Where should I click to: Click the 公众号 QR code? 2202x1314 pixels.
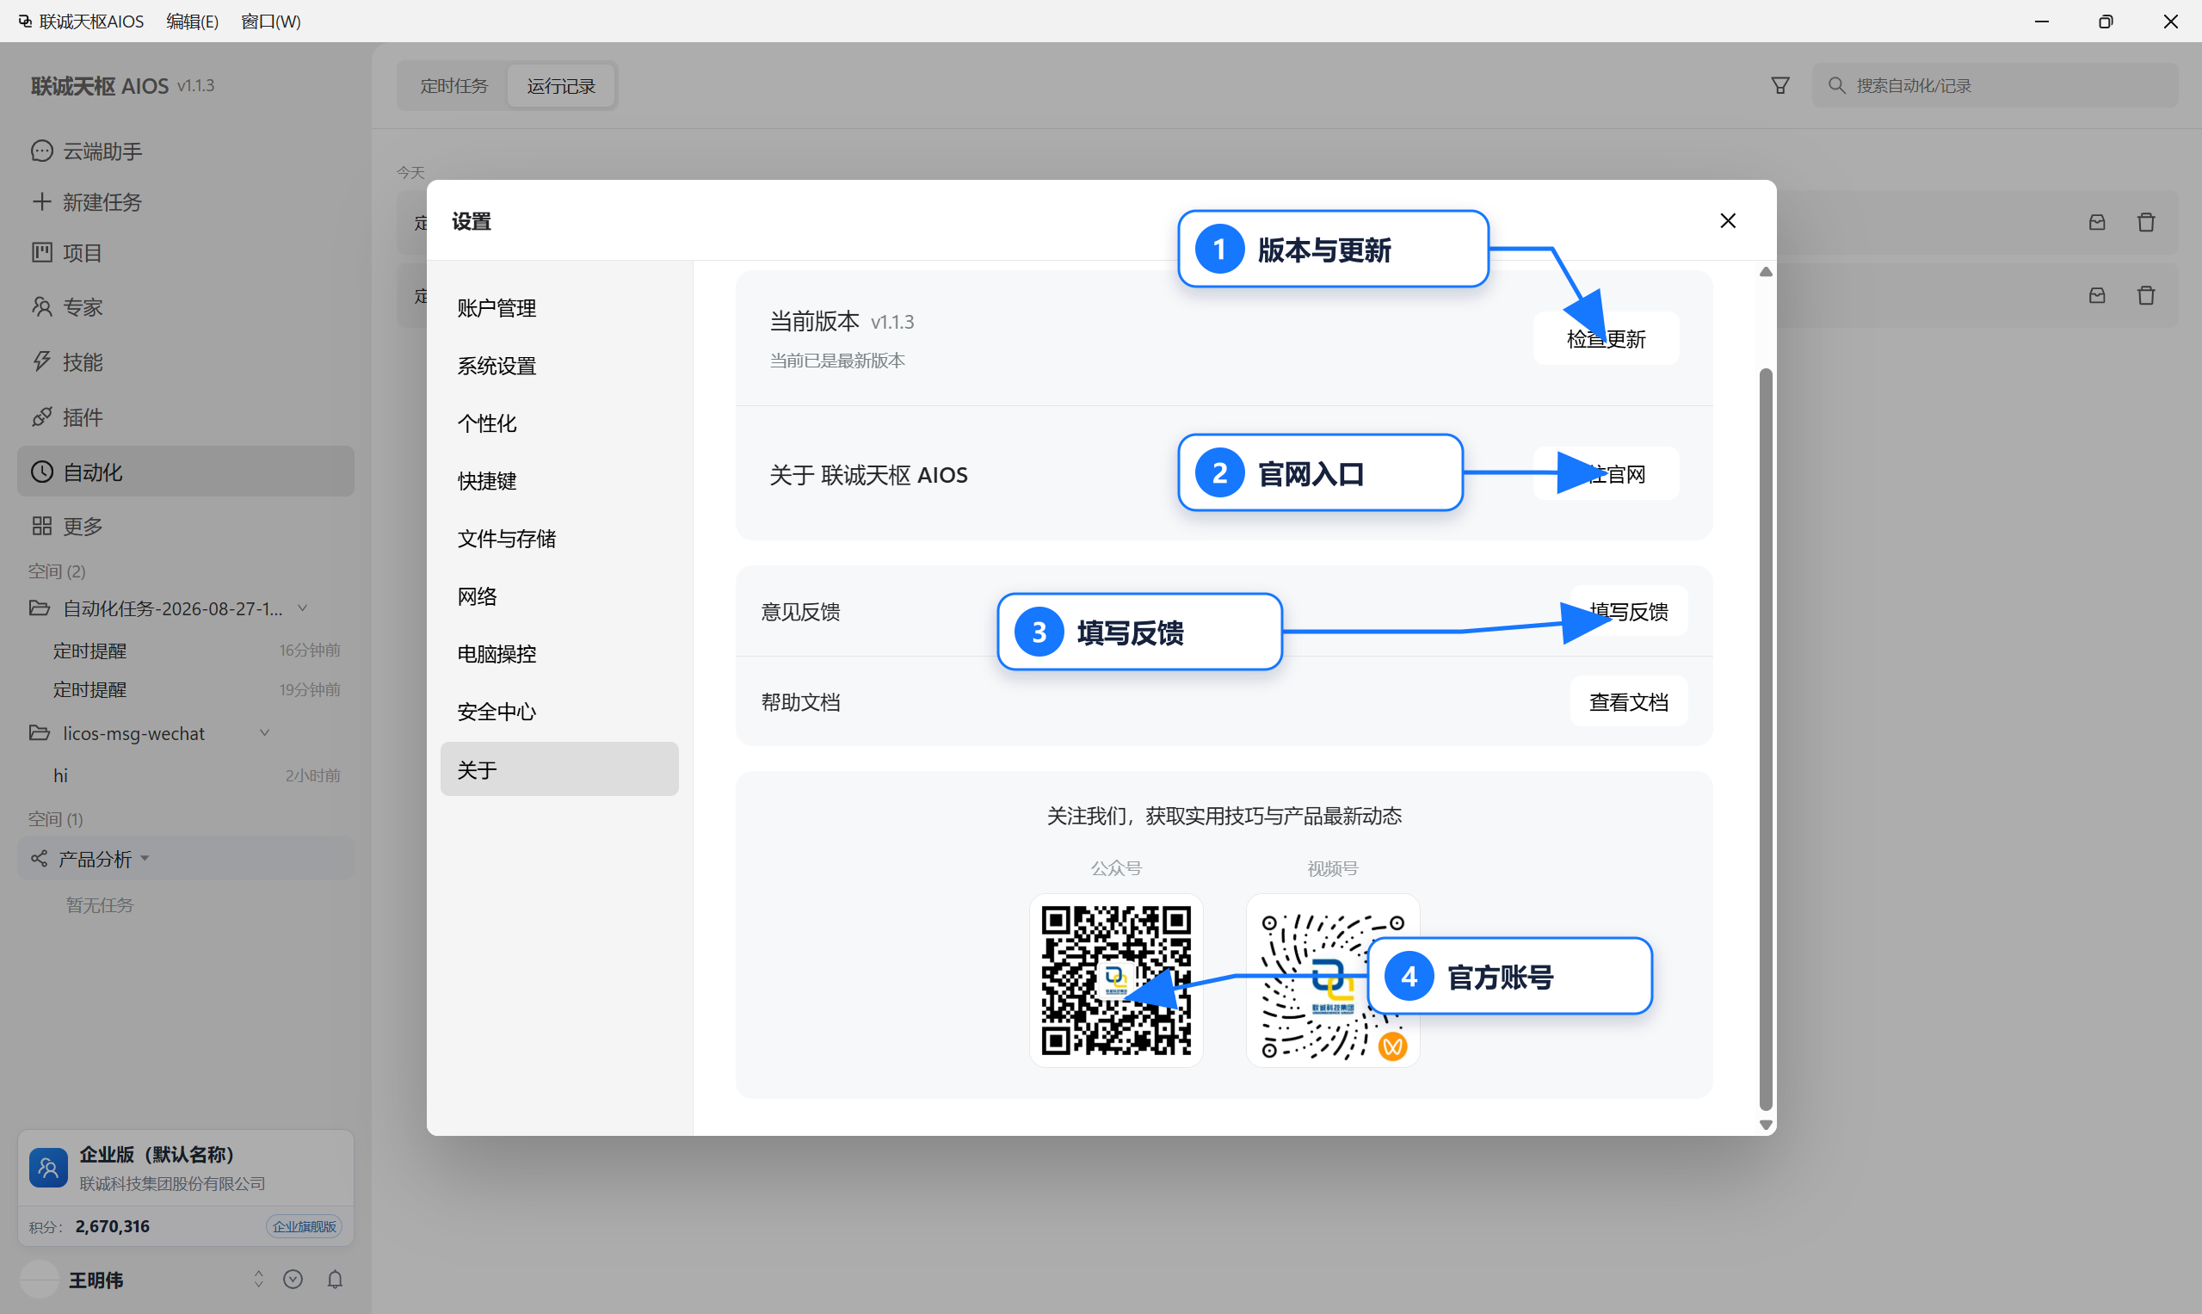tap(1115, 980)
